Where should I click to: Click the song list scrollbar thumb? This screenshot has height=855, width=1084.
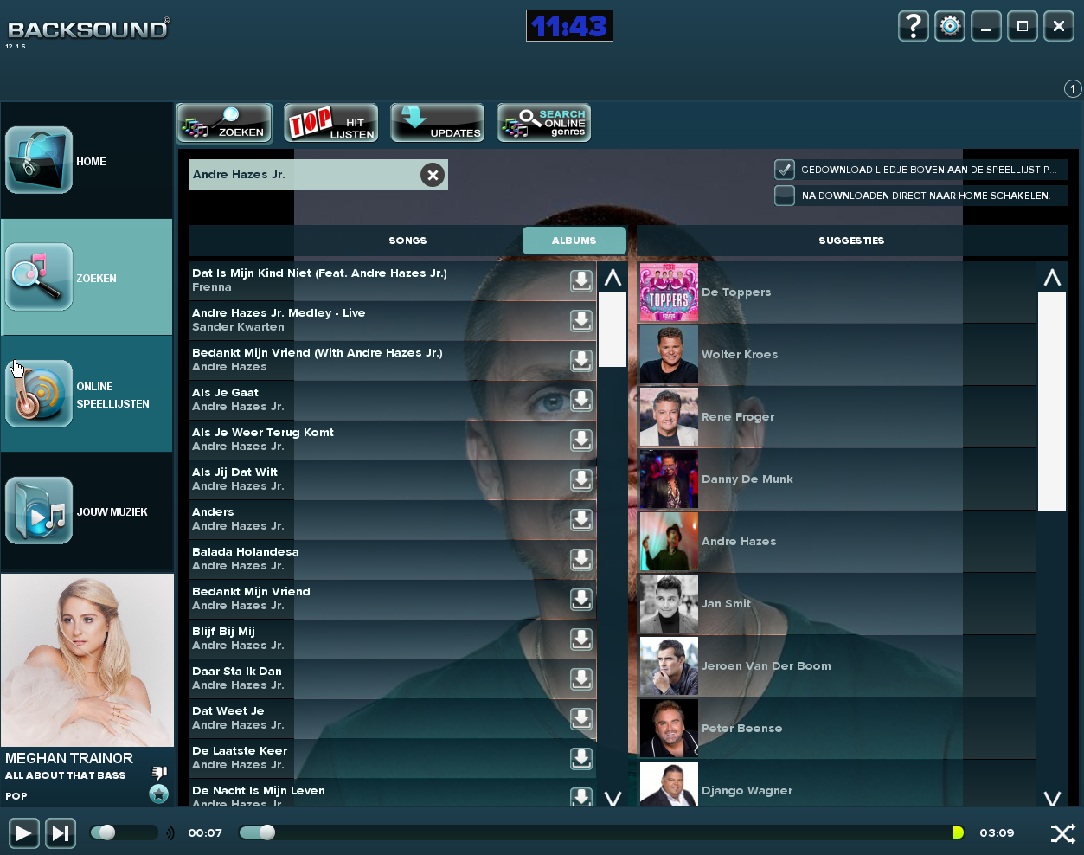(x=613, y=330)
